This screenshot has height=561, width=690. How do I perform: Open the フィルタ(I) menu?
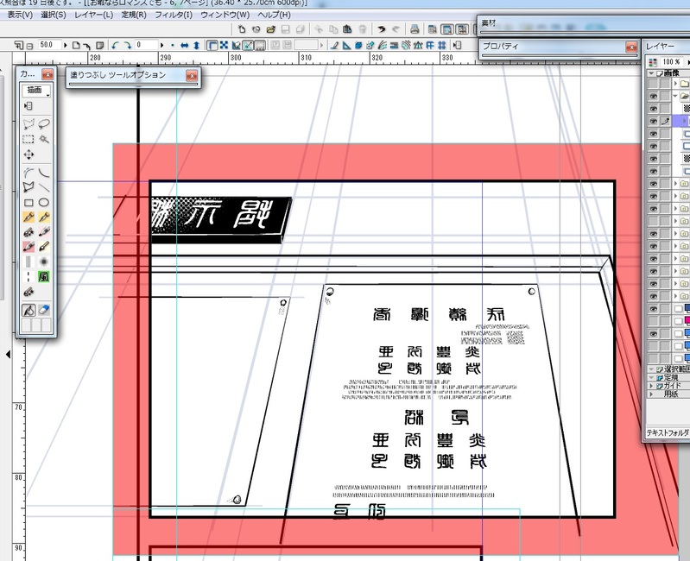coord(174,15)
